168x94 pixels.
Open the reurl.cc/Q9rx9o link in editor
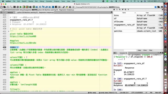point(23,43)
